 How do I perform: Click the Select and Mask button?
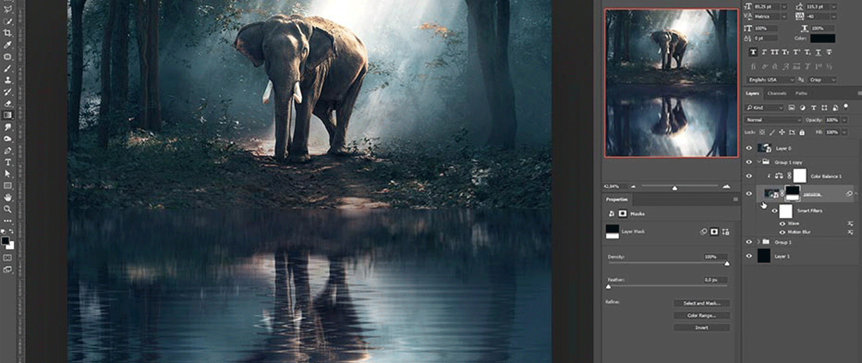702,303
